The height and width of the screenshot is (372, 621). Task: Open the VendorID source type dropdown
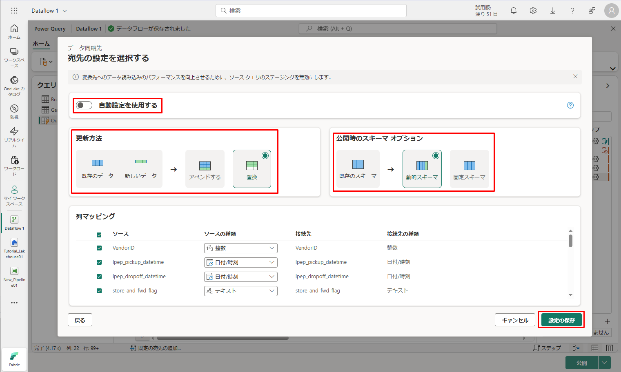(x=240, y=248)
